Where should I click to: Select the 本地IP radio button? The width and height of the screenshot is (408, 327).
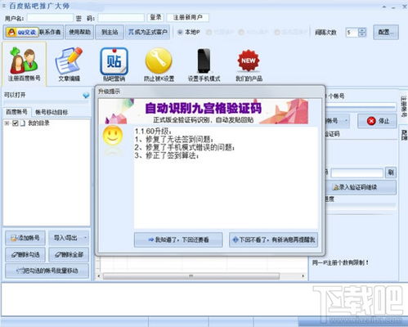(180, 32)
